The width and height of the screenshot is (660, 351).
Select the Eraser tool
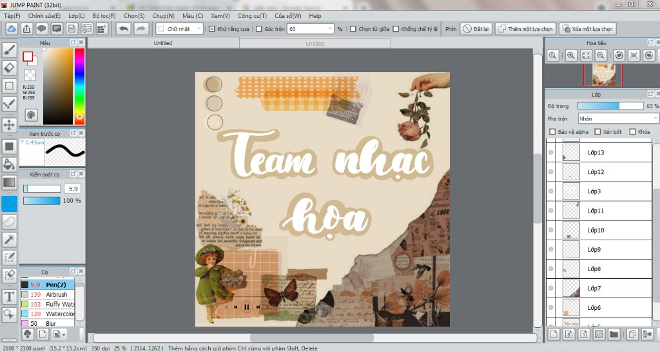9,68
